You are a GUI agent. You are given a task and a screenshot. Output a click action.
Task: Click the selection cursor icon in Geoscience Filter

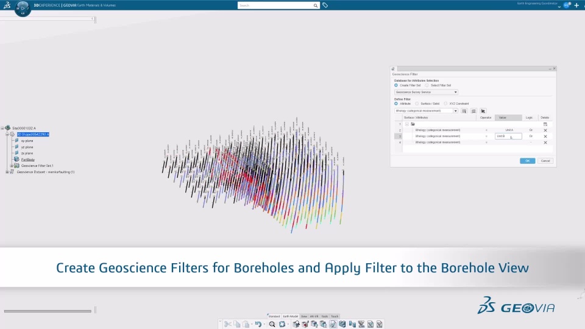click(483, 111)
